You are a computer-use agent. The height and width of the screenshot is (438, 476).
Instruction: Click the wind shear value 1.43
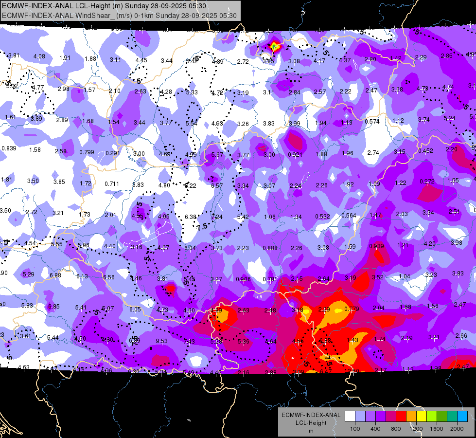tap(353, 340)
